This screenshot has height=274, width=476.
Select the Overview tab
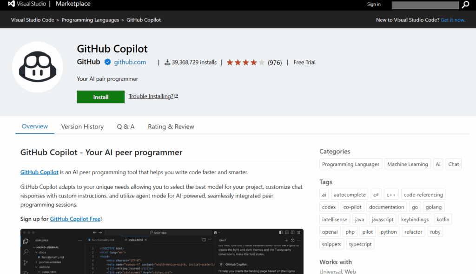pos(34,127)
